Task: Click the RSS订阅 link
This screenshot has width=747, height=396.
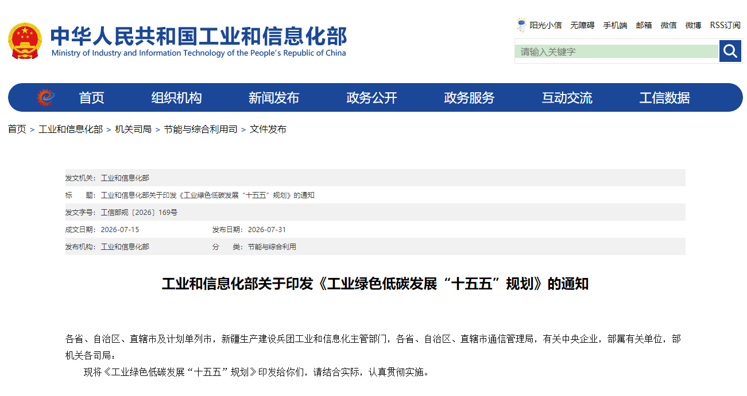Action: (725, 25)
